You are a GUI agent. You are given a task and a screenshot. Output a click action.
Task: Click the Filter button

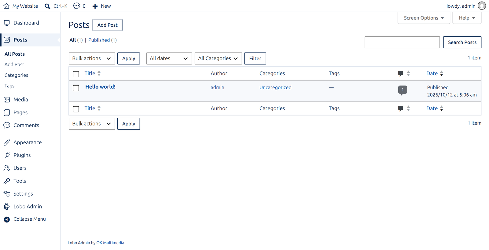(255, 58)
